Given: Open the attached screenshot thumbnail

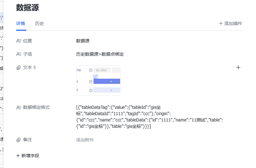Looking at the screenshot, I should tap(98, 81).
